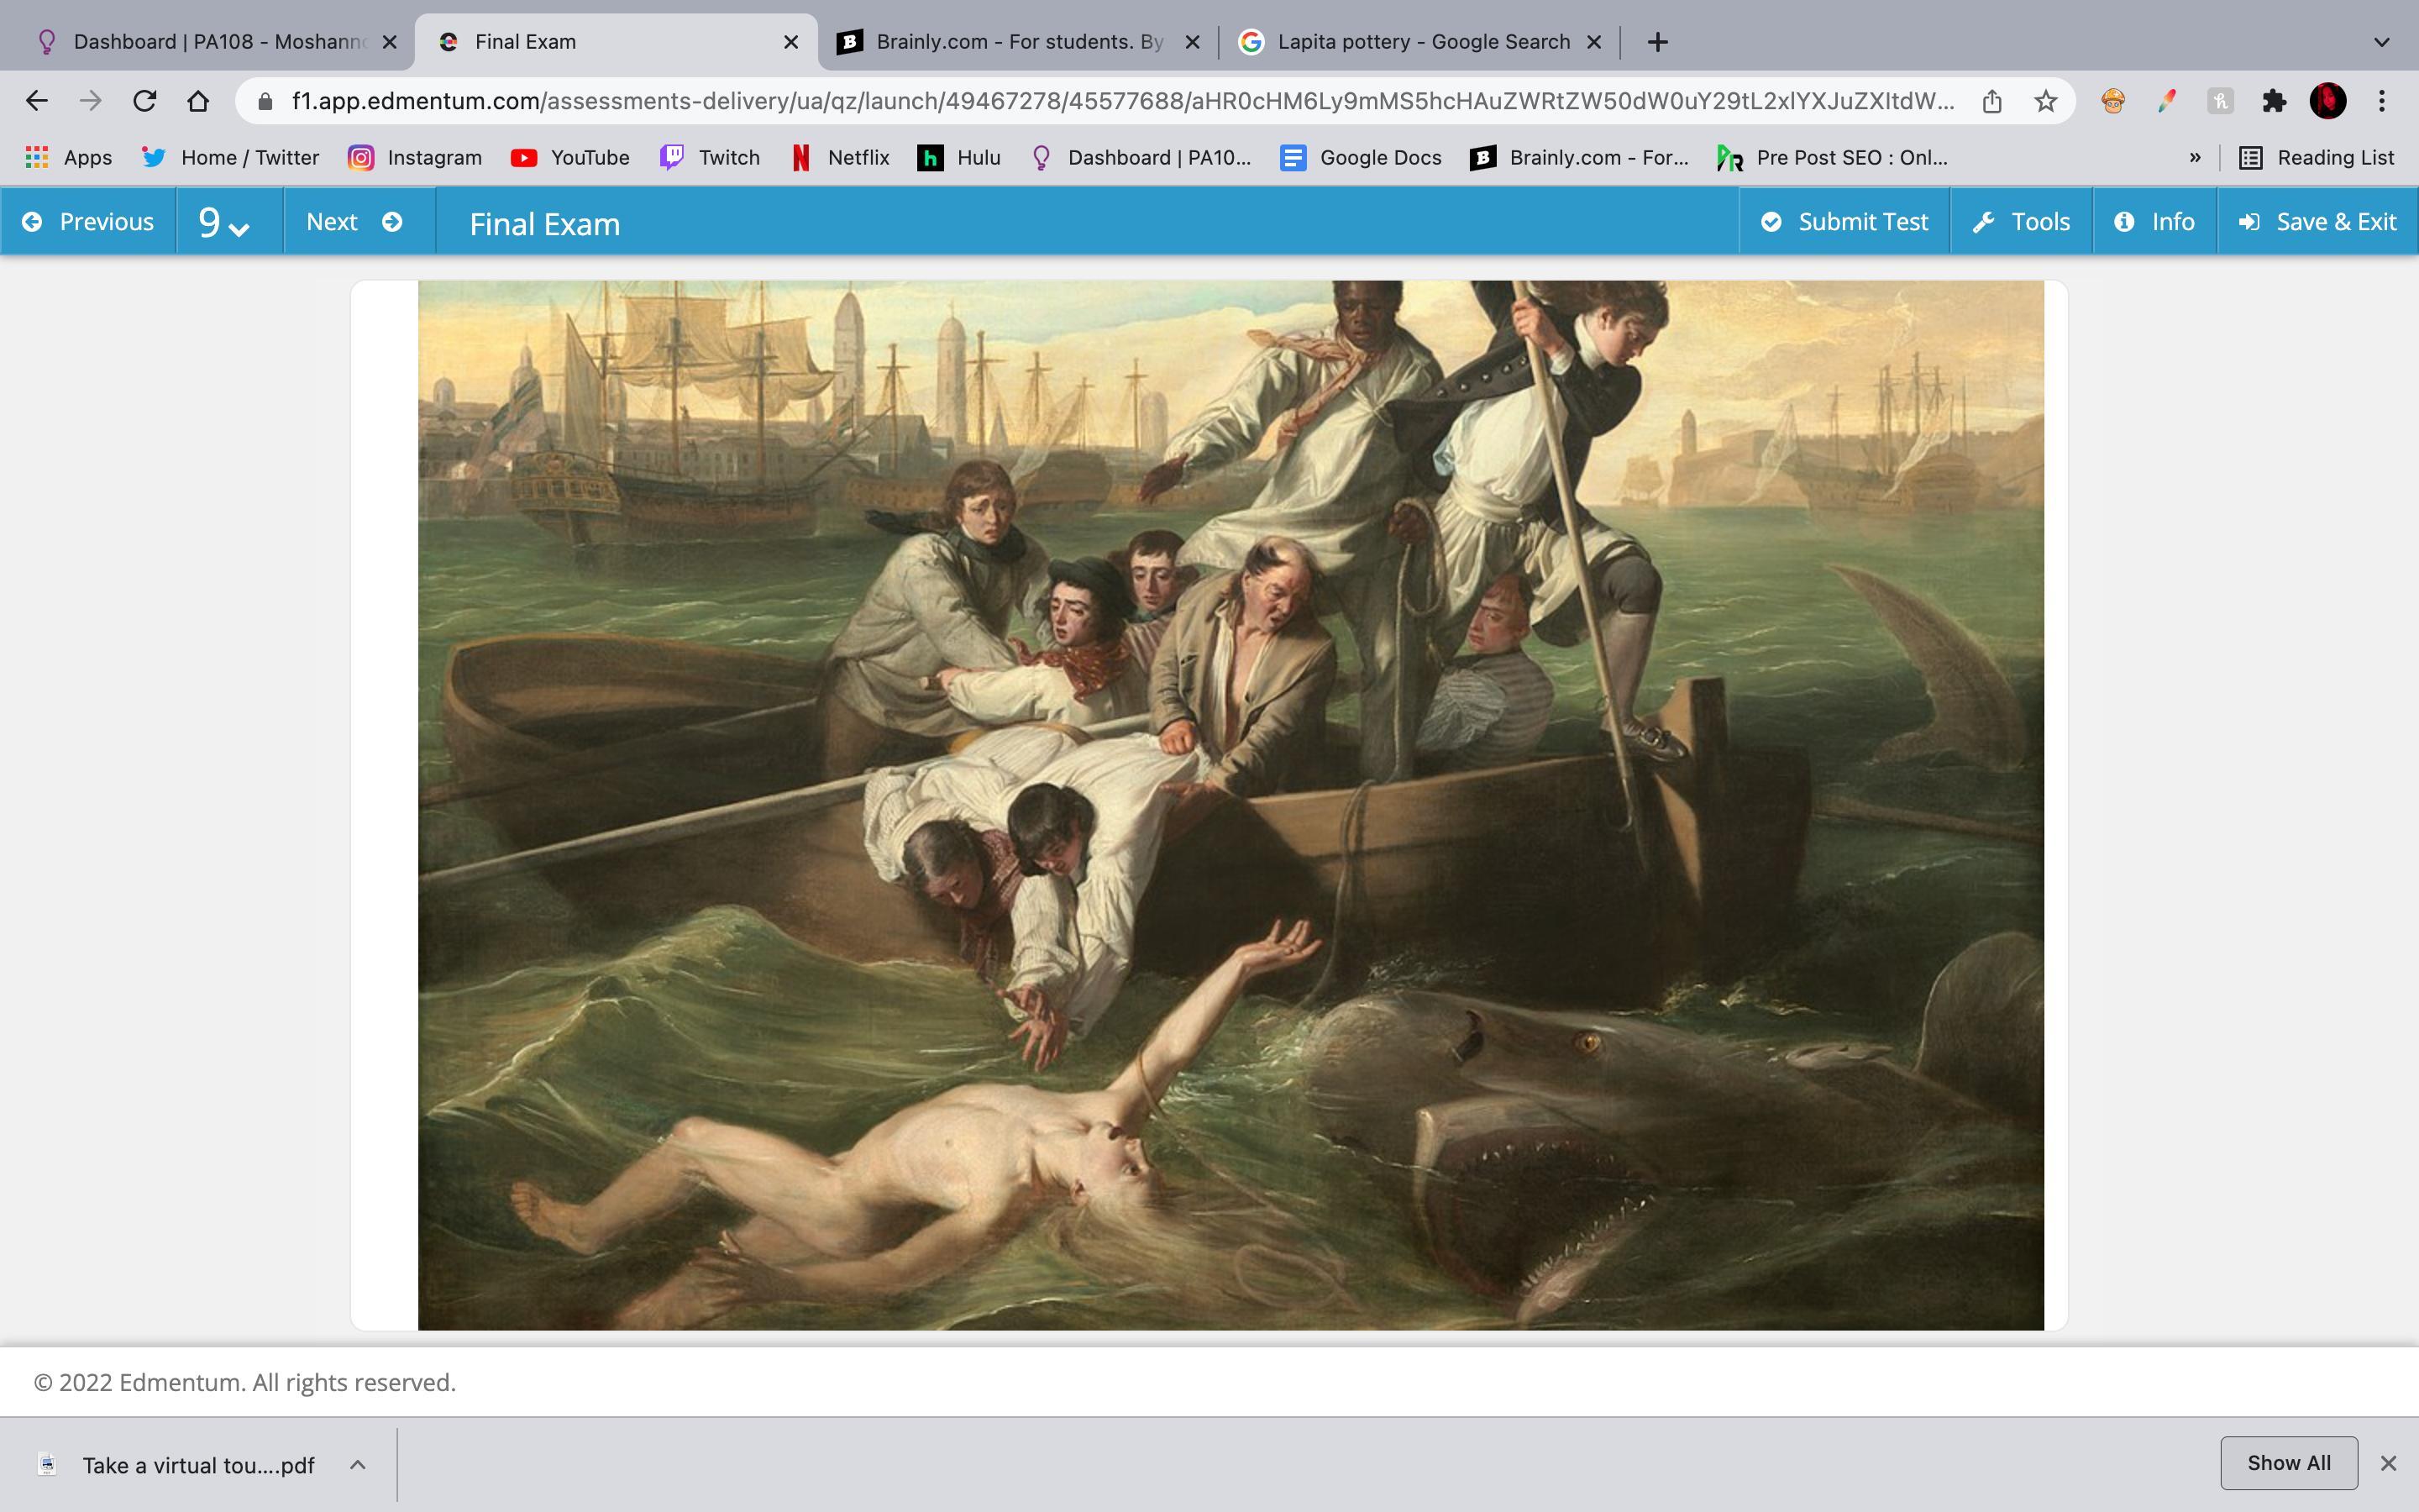Click the browser home icon

[198, 101]
